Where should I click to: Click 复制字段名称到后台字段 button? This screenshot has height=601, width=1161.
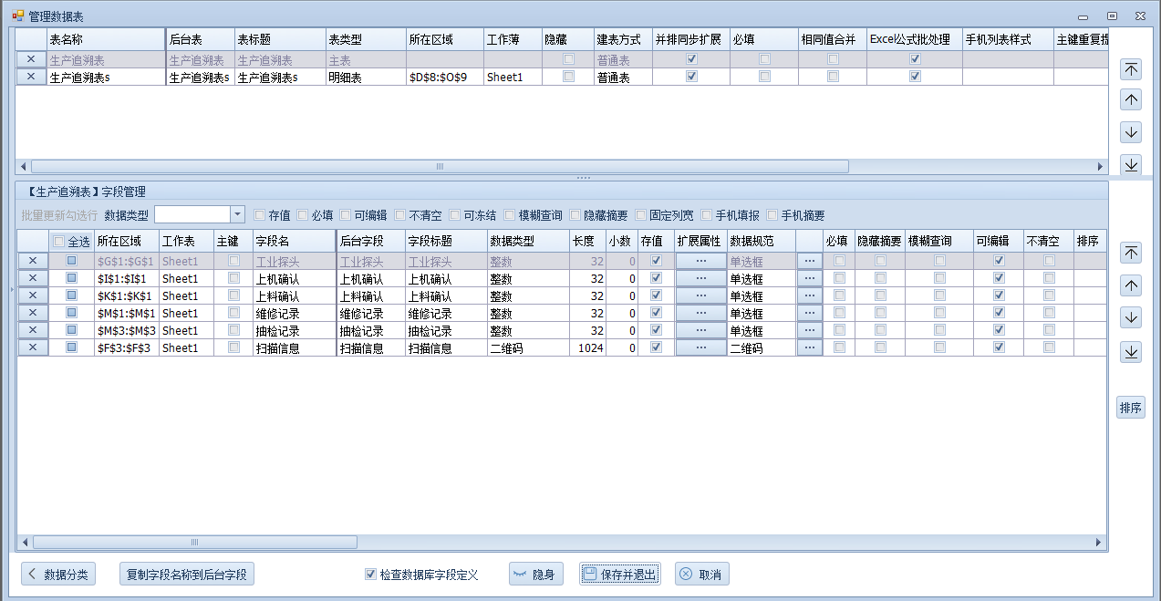(x=187, y=575)
